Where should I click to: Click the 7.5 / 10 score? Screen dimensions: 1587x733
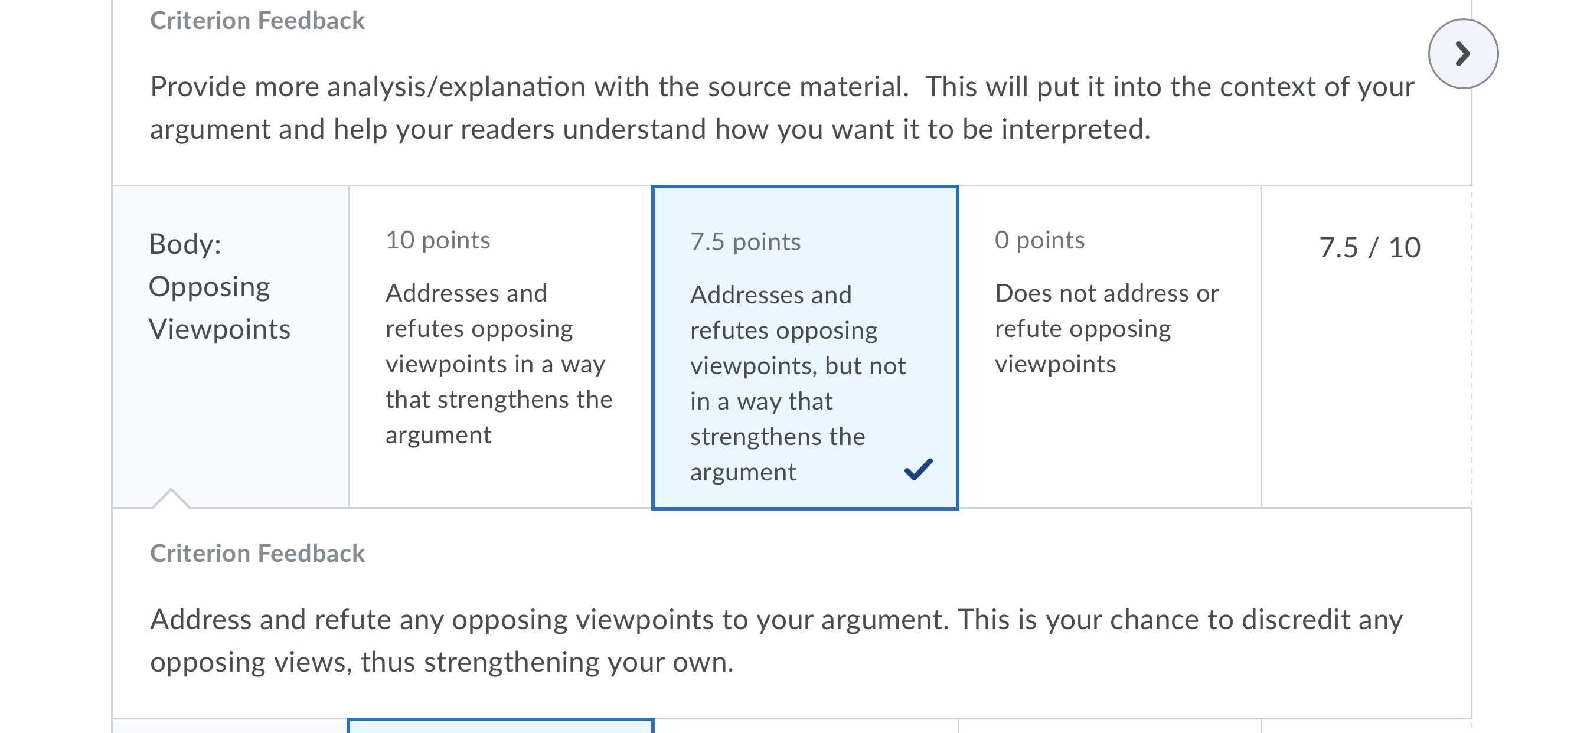(x=1370, y=248)
